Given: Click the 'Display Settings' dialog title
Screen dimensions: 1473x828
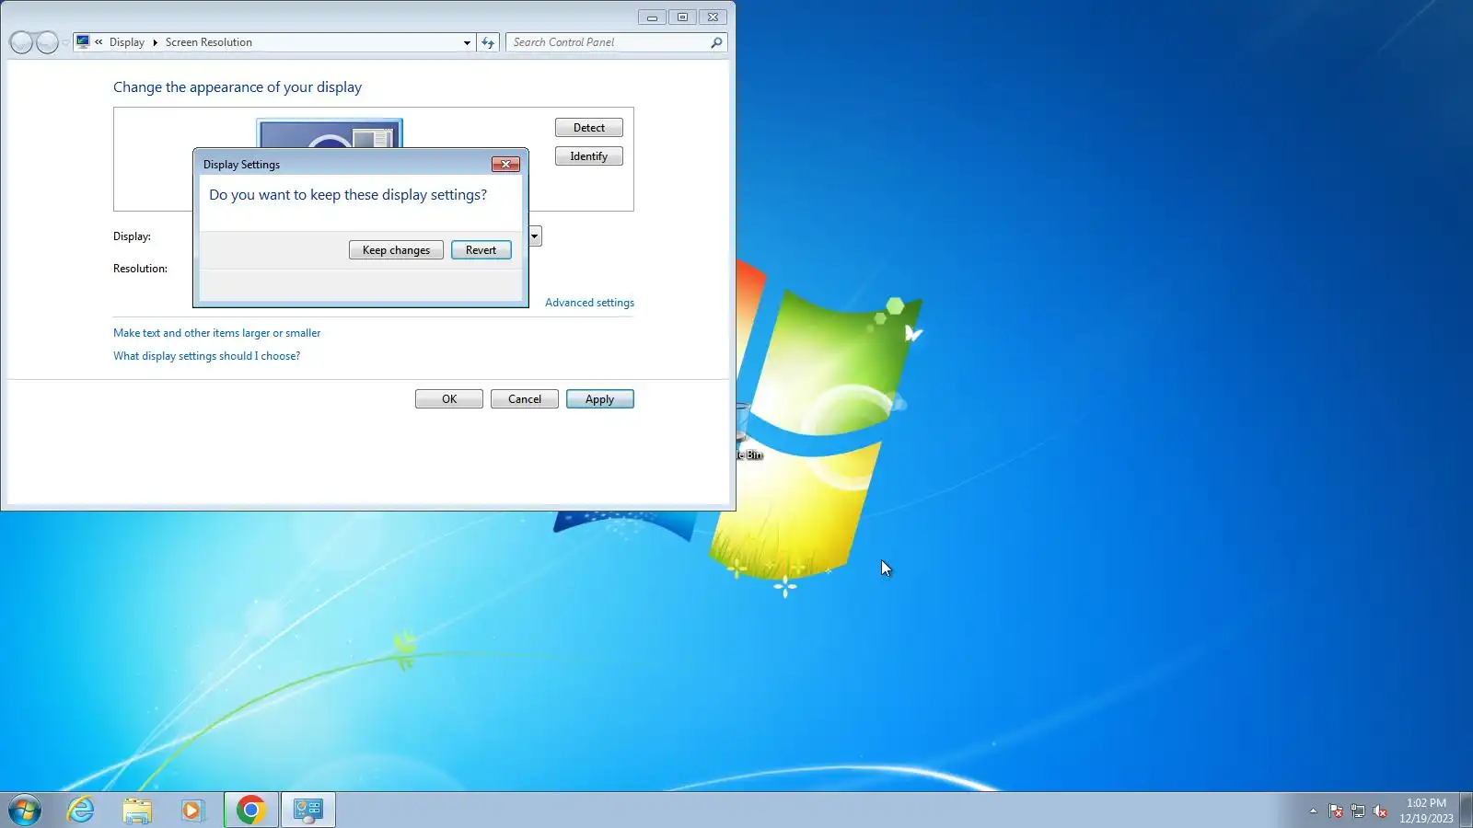Looking at the screenshot, I should [241, 165].
